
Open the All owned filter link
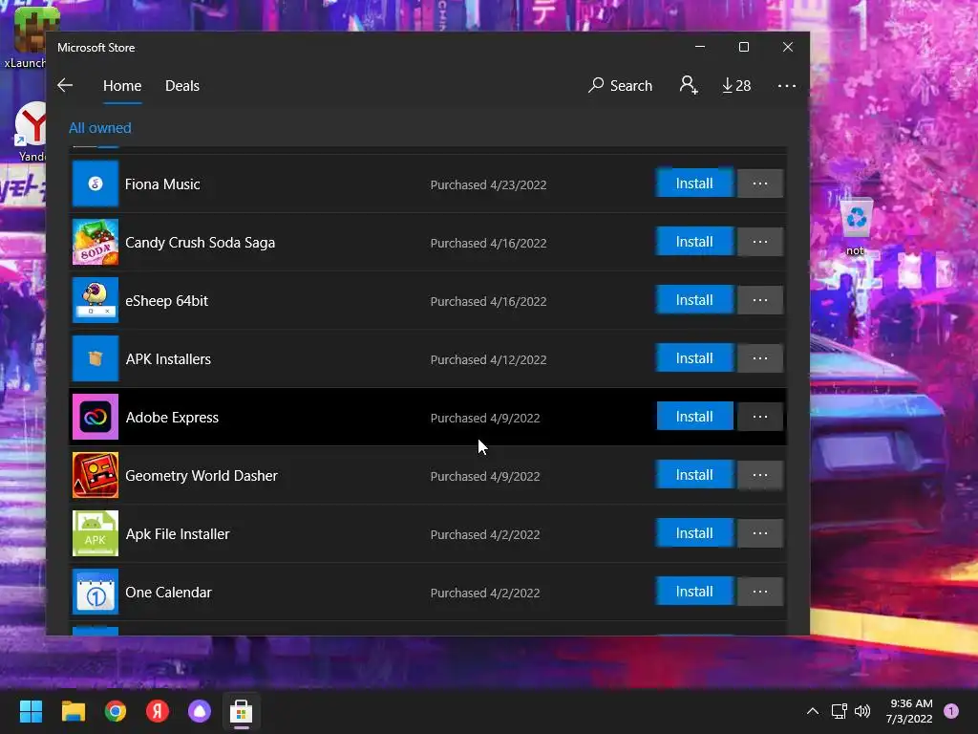click(x=99, y=128)
